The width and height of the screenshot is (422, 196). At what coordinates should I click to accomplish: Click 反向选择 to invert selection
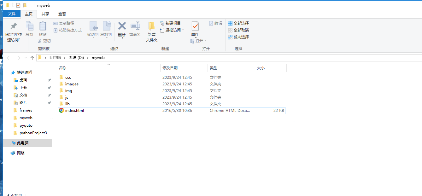click(x=238, y=37)
